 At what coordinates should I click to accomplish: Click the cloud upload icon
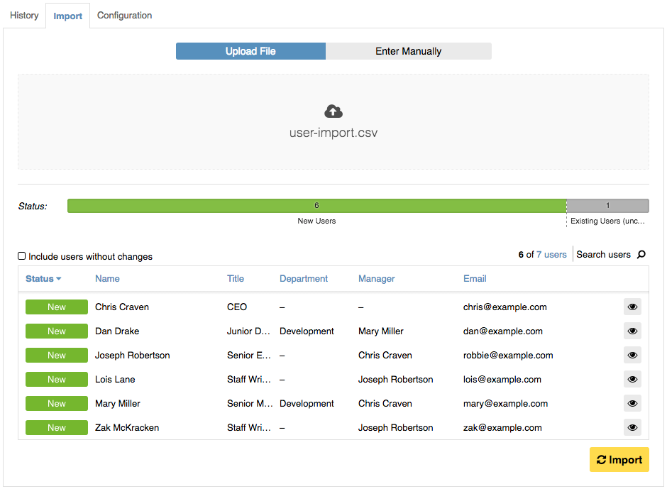[333, 111]
